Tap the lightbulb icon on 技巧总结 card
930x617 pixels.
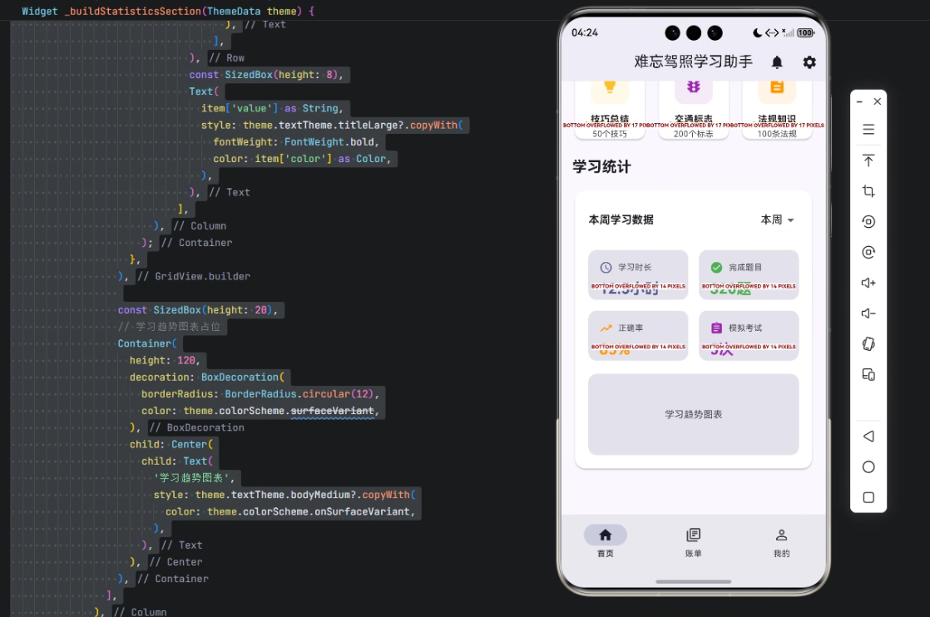point(610,87)
